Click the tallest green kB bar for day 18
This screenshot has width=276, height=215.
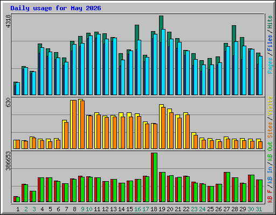(x=155, y=177)
